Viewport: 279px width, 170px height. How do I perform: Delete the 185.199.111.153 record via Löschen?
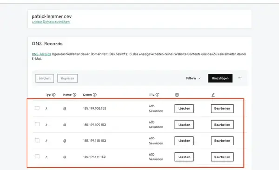184,157
